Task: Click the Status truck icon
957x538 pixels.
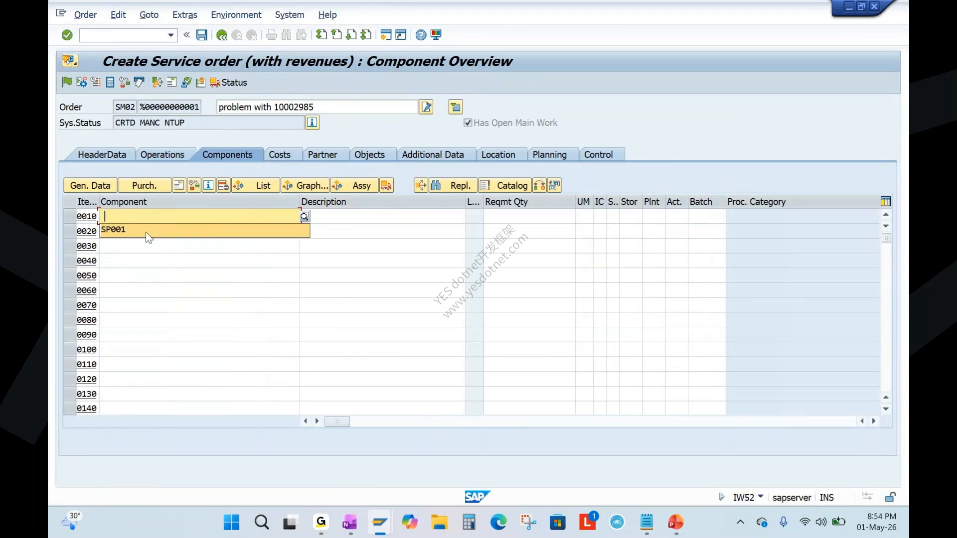Action: [215, 83]
